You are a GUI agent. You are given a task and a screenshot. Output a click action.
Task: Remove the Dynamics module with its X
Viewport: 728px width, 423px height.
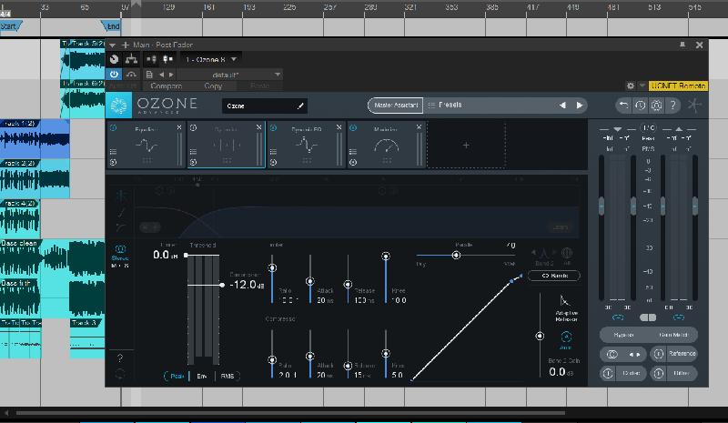259,127
